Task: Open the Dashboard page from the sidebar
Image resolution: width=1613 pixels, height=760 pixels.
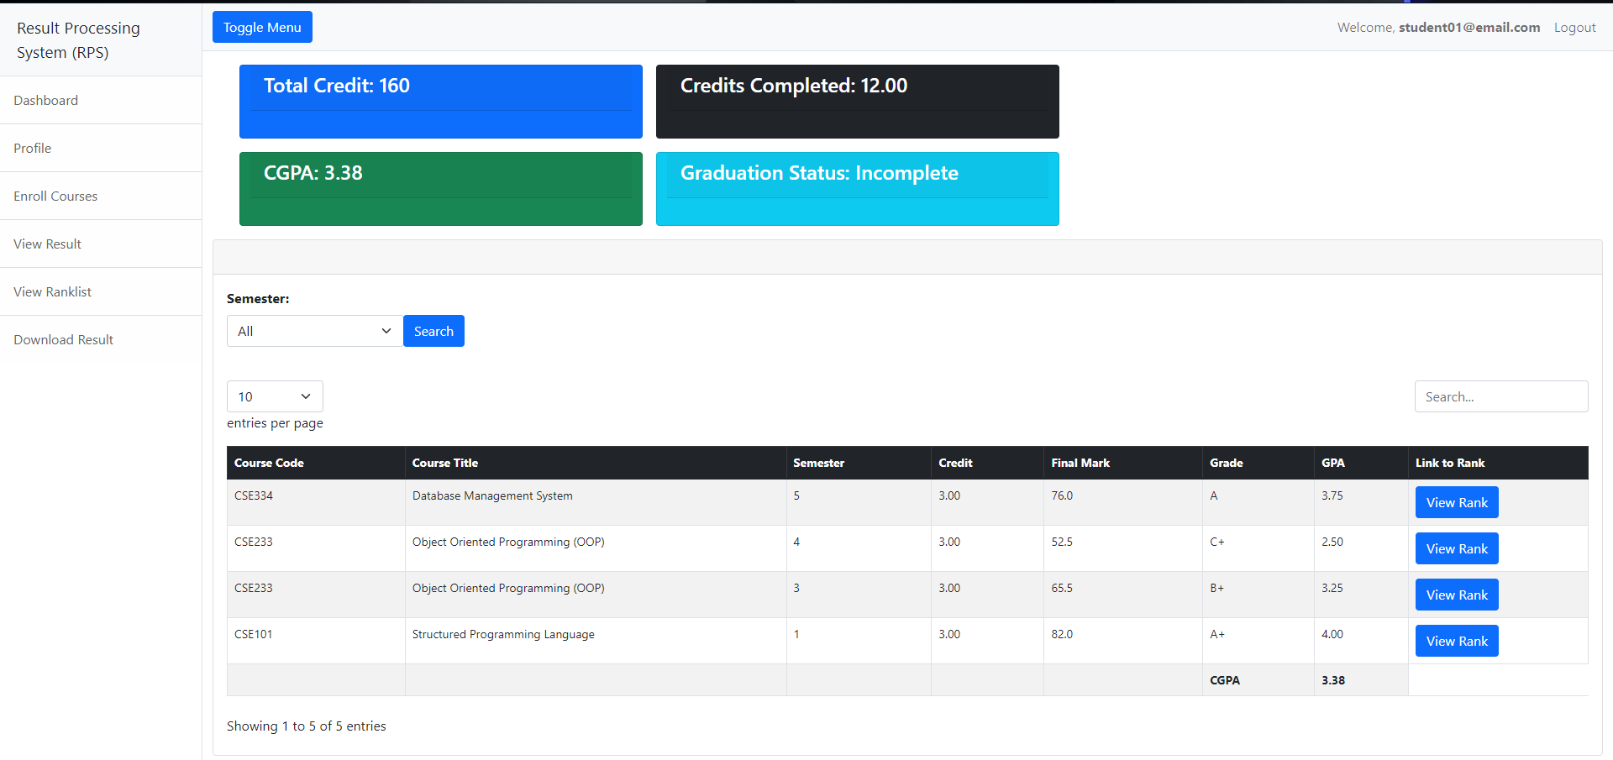Action: pyautogui.click(x=45, y=100)
